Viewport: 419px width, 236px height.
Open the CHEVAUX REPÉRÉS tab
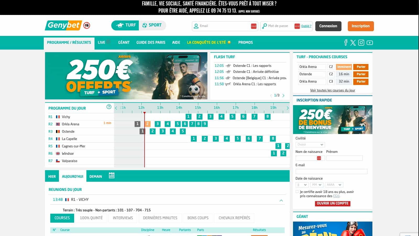point(234,218)
